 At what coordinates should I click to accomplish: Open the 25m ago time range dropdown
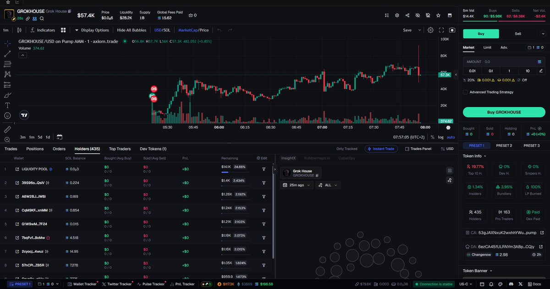[x=297, y=185]
